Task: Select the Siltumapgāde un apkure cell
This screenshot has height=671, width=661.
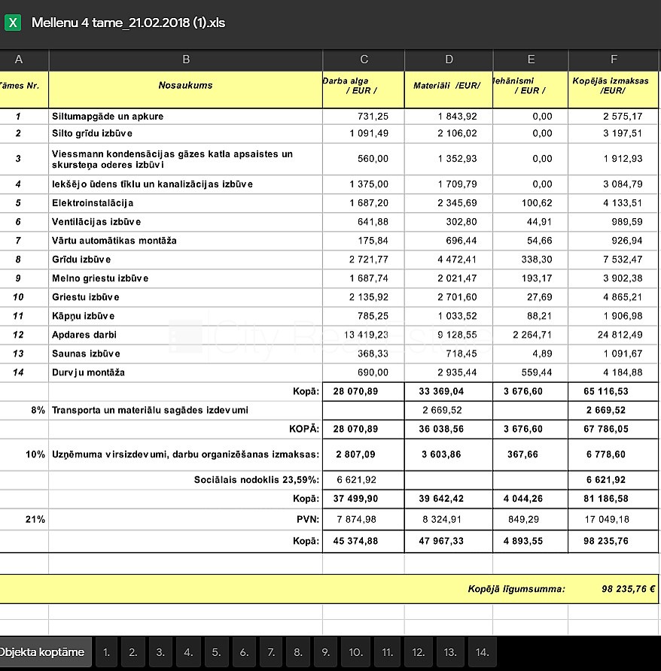Action: click(108, 117)
